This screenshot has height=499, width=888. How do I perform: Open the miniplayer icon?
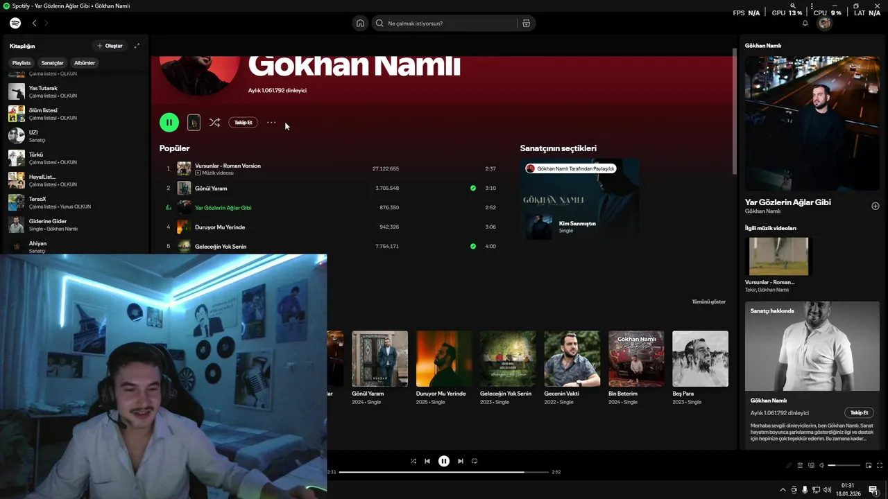coord(869,465)
